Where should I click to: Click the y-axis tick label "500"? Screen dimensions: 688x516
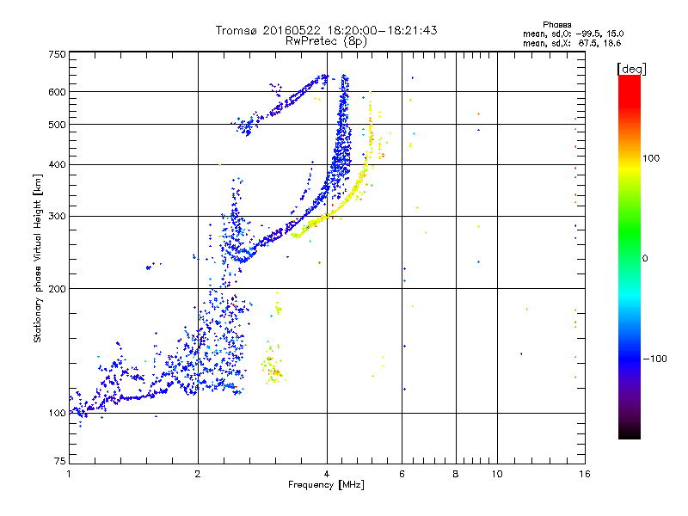[57, 125]
